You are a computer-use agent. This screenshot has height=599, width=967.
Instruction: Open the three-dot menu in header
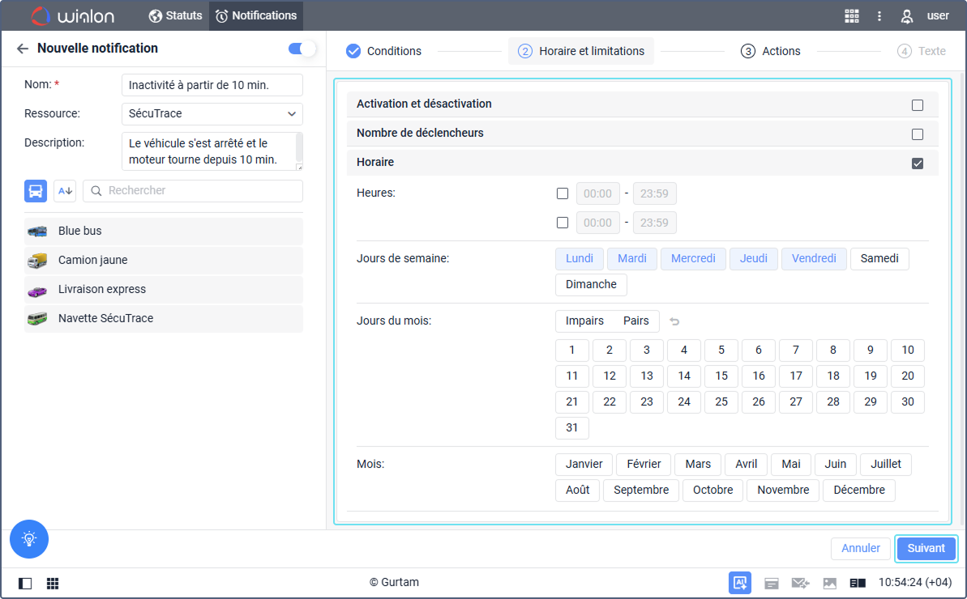879,16
